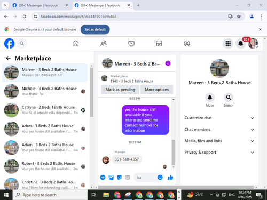Open the account profile picture menu
The height and width of the screenshot is (200, 267).
pyautogui.click(x=253, y=43)
